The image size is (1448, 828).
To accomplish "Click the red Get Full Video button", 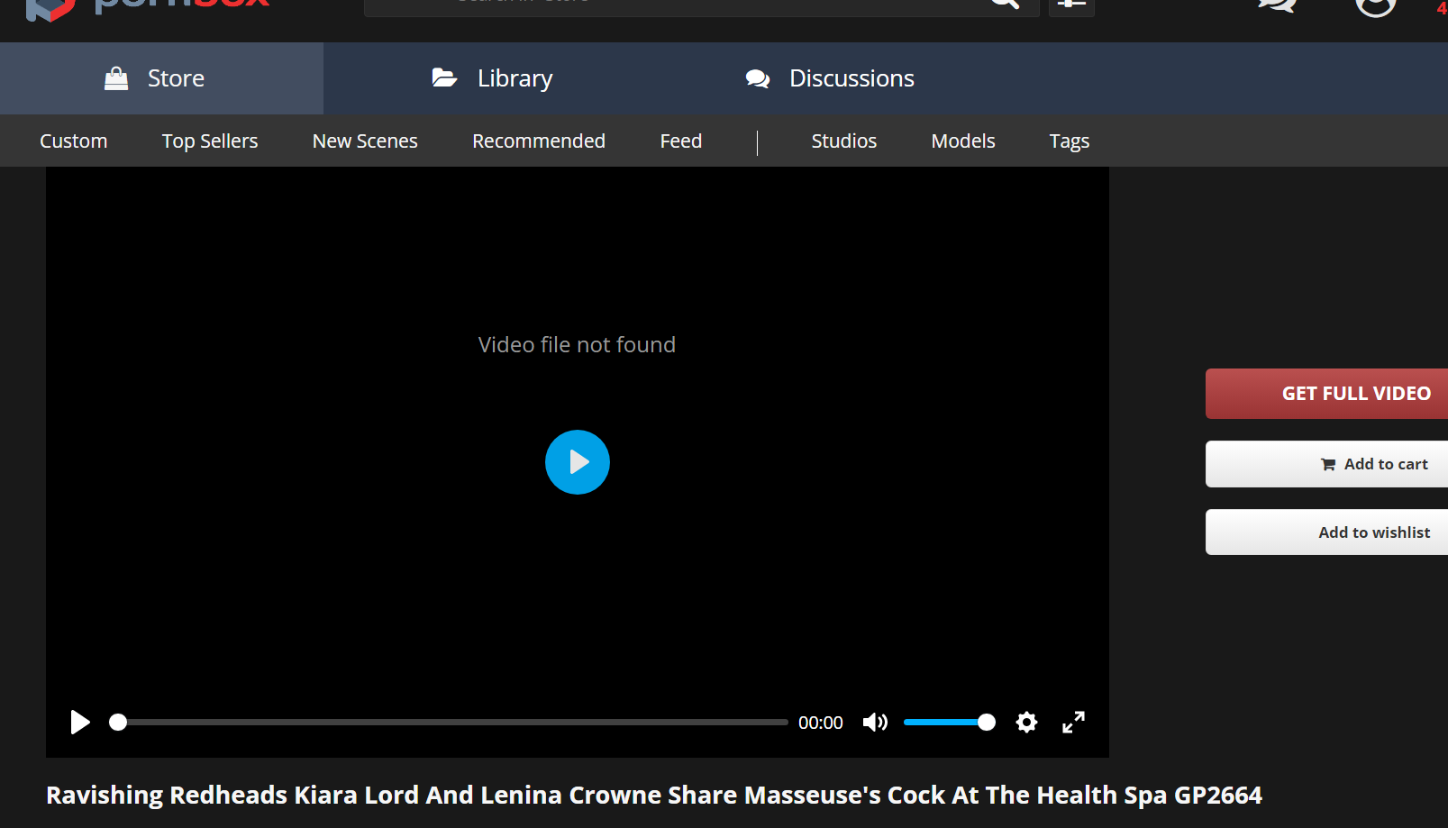I will click(x=1326, y=394).
